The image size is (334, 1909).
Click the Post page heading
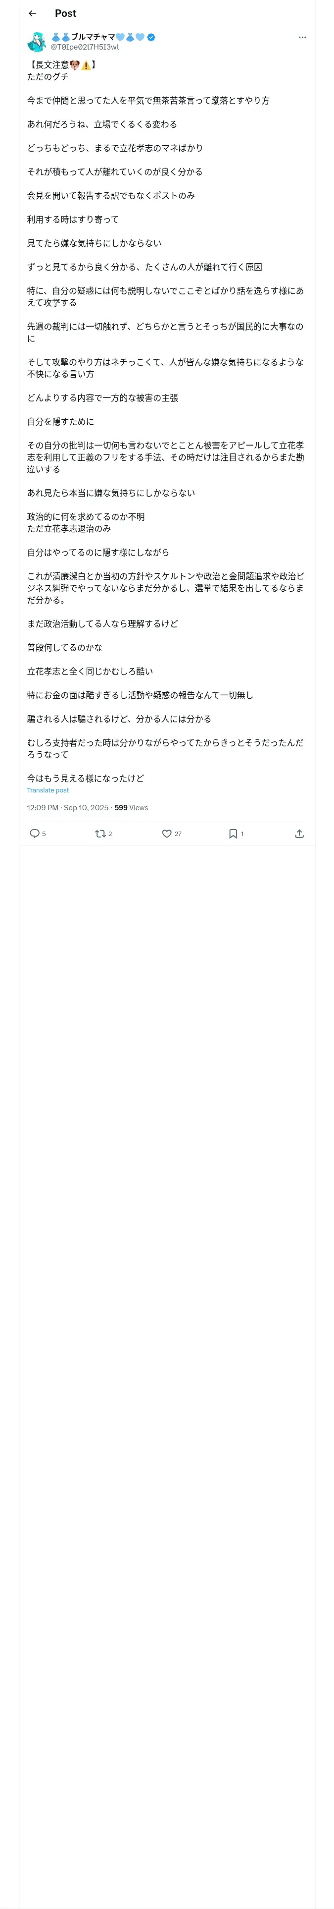coord(65,13)
